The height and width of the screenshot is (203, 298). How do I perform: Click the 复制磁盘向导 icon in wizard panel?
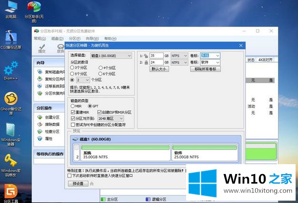[40, 72]
